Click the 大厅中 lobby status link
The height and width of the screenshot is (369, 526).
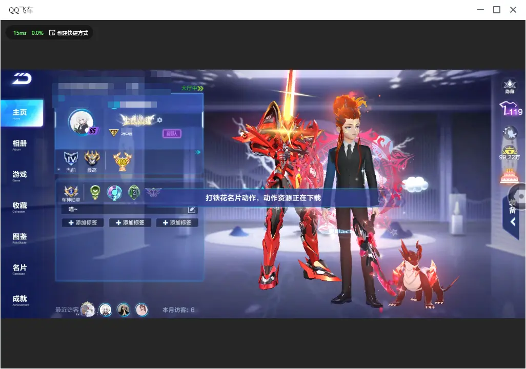coord(192,88)
